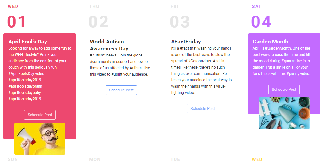Open the April Fool's megaphone thumbnail
Viewport: 323px width, 166px height.
click(x=40, y=139)
